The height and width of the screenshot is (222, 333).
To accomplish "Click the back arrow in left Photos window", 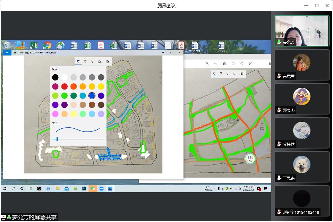I will pos(7,53).
